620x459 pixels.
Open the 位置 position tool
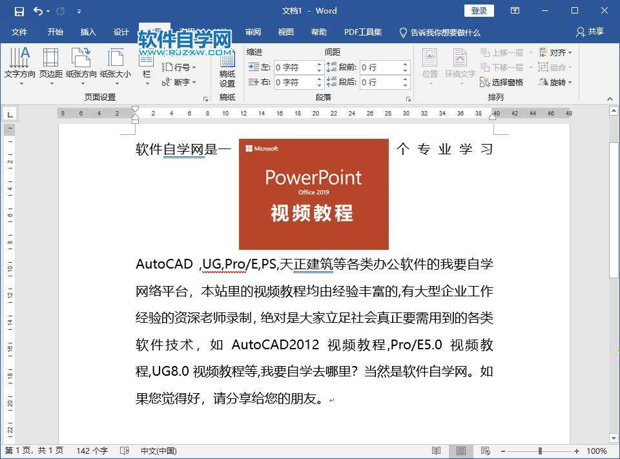point(430,66)
